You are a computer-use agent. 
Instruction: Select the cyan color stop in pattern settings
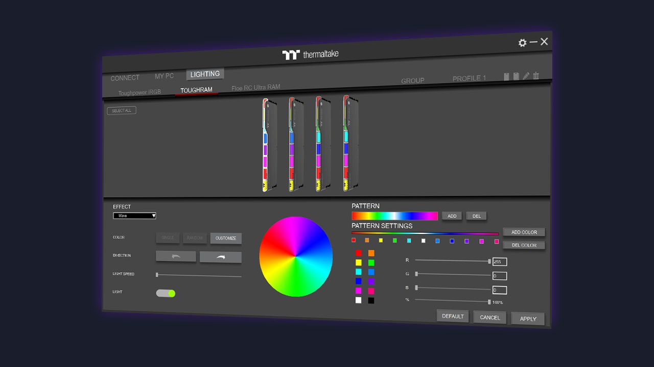tap(409, 241)
